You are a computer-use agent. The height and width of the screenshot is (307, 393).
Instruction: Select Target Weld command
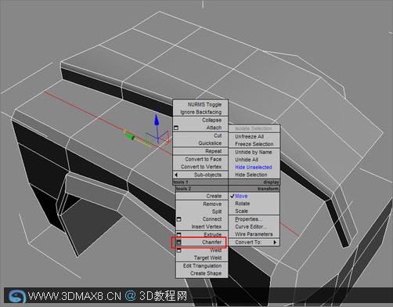(207, 258)
